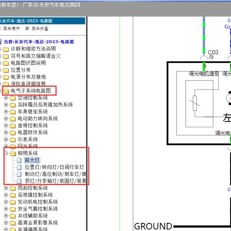Click the 座椅控制系统 folder icon

click(13, 126)
